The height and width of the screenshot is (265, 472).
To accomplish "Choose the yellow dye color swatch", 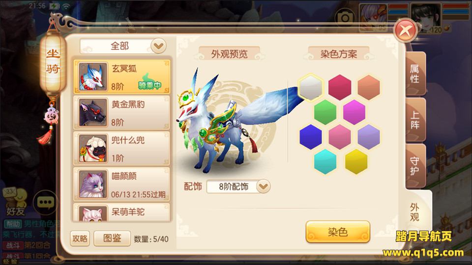I will coord(356,161).
